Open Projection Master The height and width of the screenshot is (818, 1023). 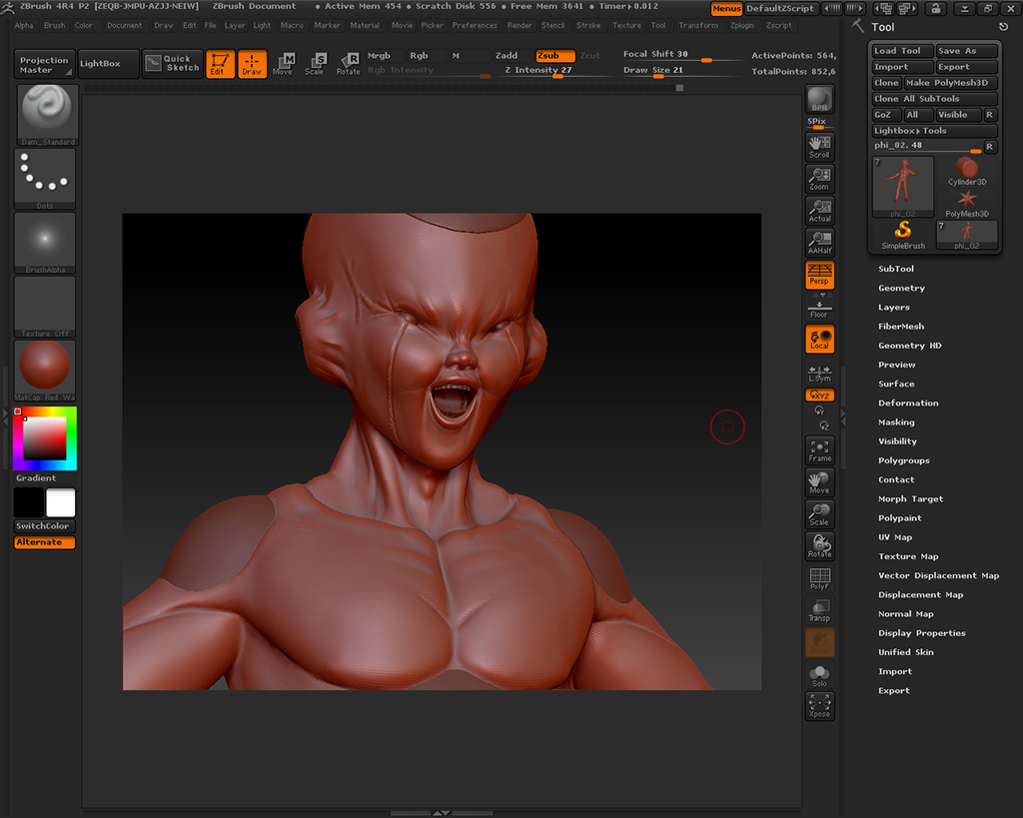pyautogui.click(x=44, y=64)
